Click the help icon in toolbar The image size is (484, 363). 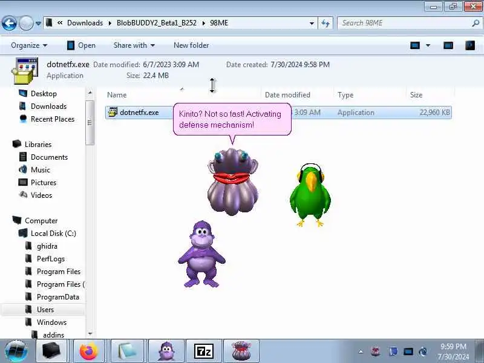tap(470, 46)
